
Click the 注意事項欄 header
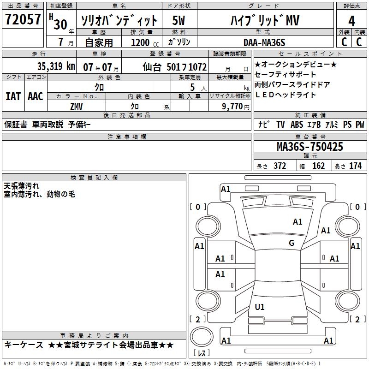[127, 137]
